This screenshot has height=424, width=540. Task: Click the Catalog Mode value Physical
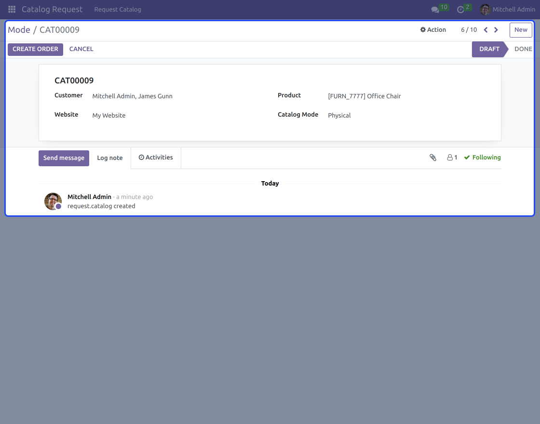click(x=339, y=116)
